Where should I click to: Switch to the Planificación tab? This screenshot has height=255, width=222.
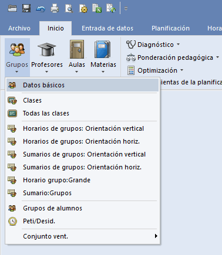tap(170, 28)
